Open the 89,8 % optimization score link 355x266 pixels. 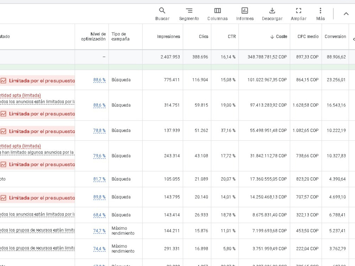click(x=99, y=197)
